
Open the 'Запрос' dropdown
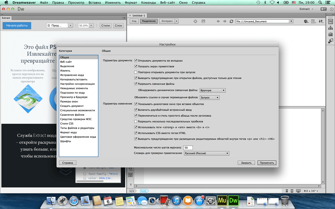(209, 98)
